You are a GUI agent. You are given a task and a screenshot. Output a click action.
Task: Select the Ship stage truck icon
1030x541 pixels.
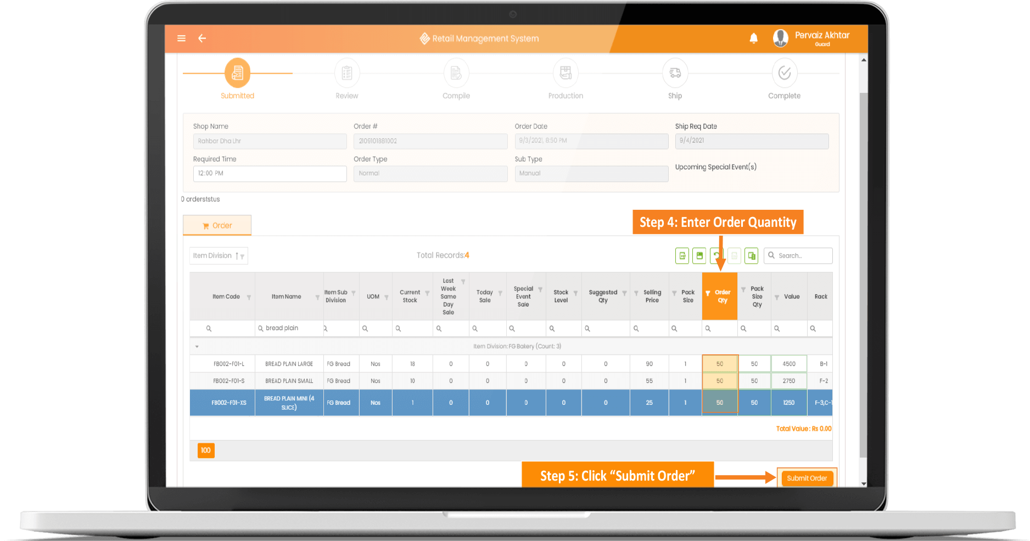coord(675,72)
